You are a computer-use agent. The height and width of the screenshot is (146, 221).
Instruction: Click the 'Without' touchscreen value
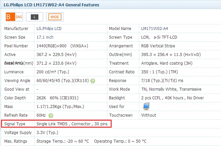tap(149, 115)
